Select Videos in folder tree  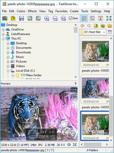pyautogui.click(x=20, y=66)
